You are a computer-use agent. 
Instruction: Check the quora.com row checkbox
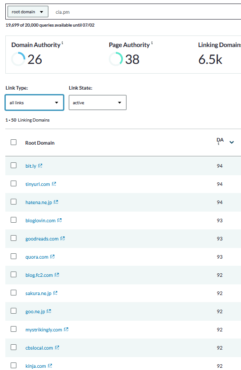[13, 256]
